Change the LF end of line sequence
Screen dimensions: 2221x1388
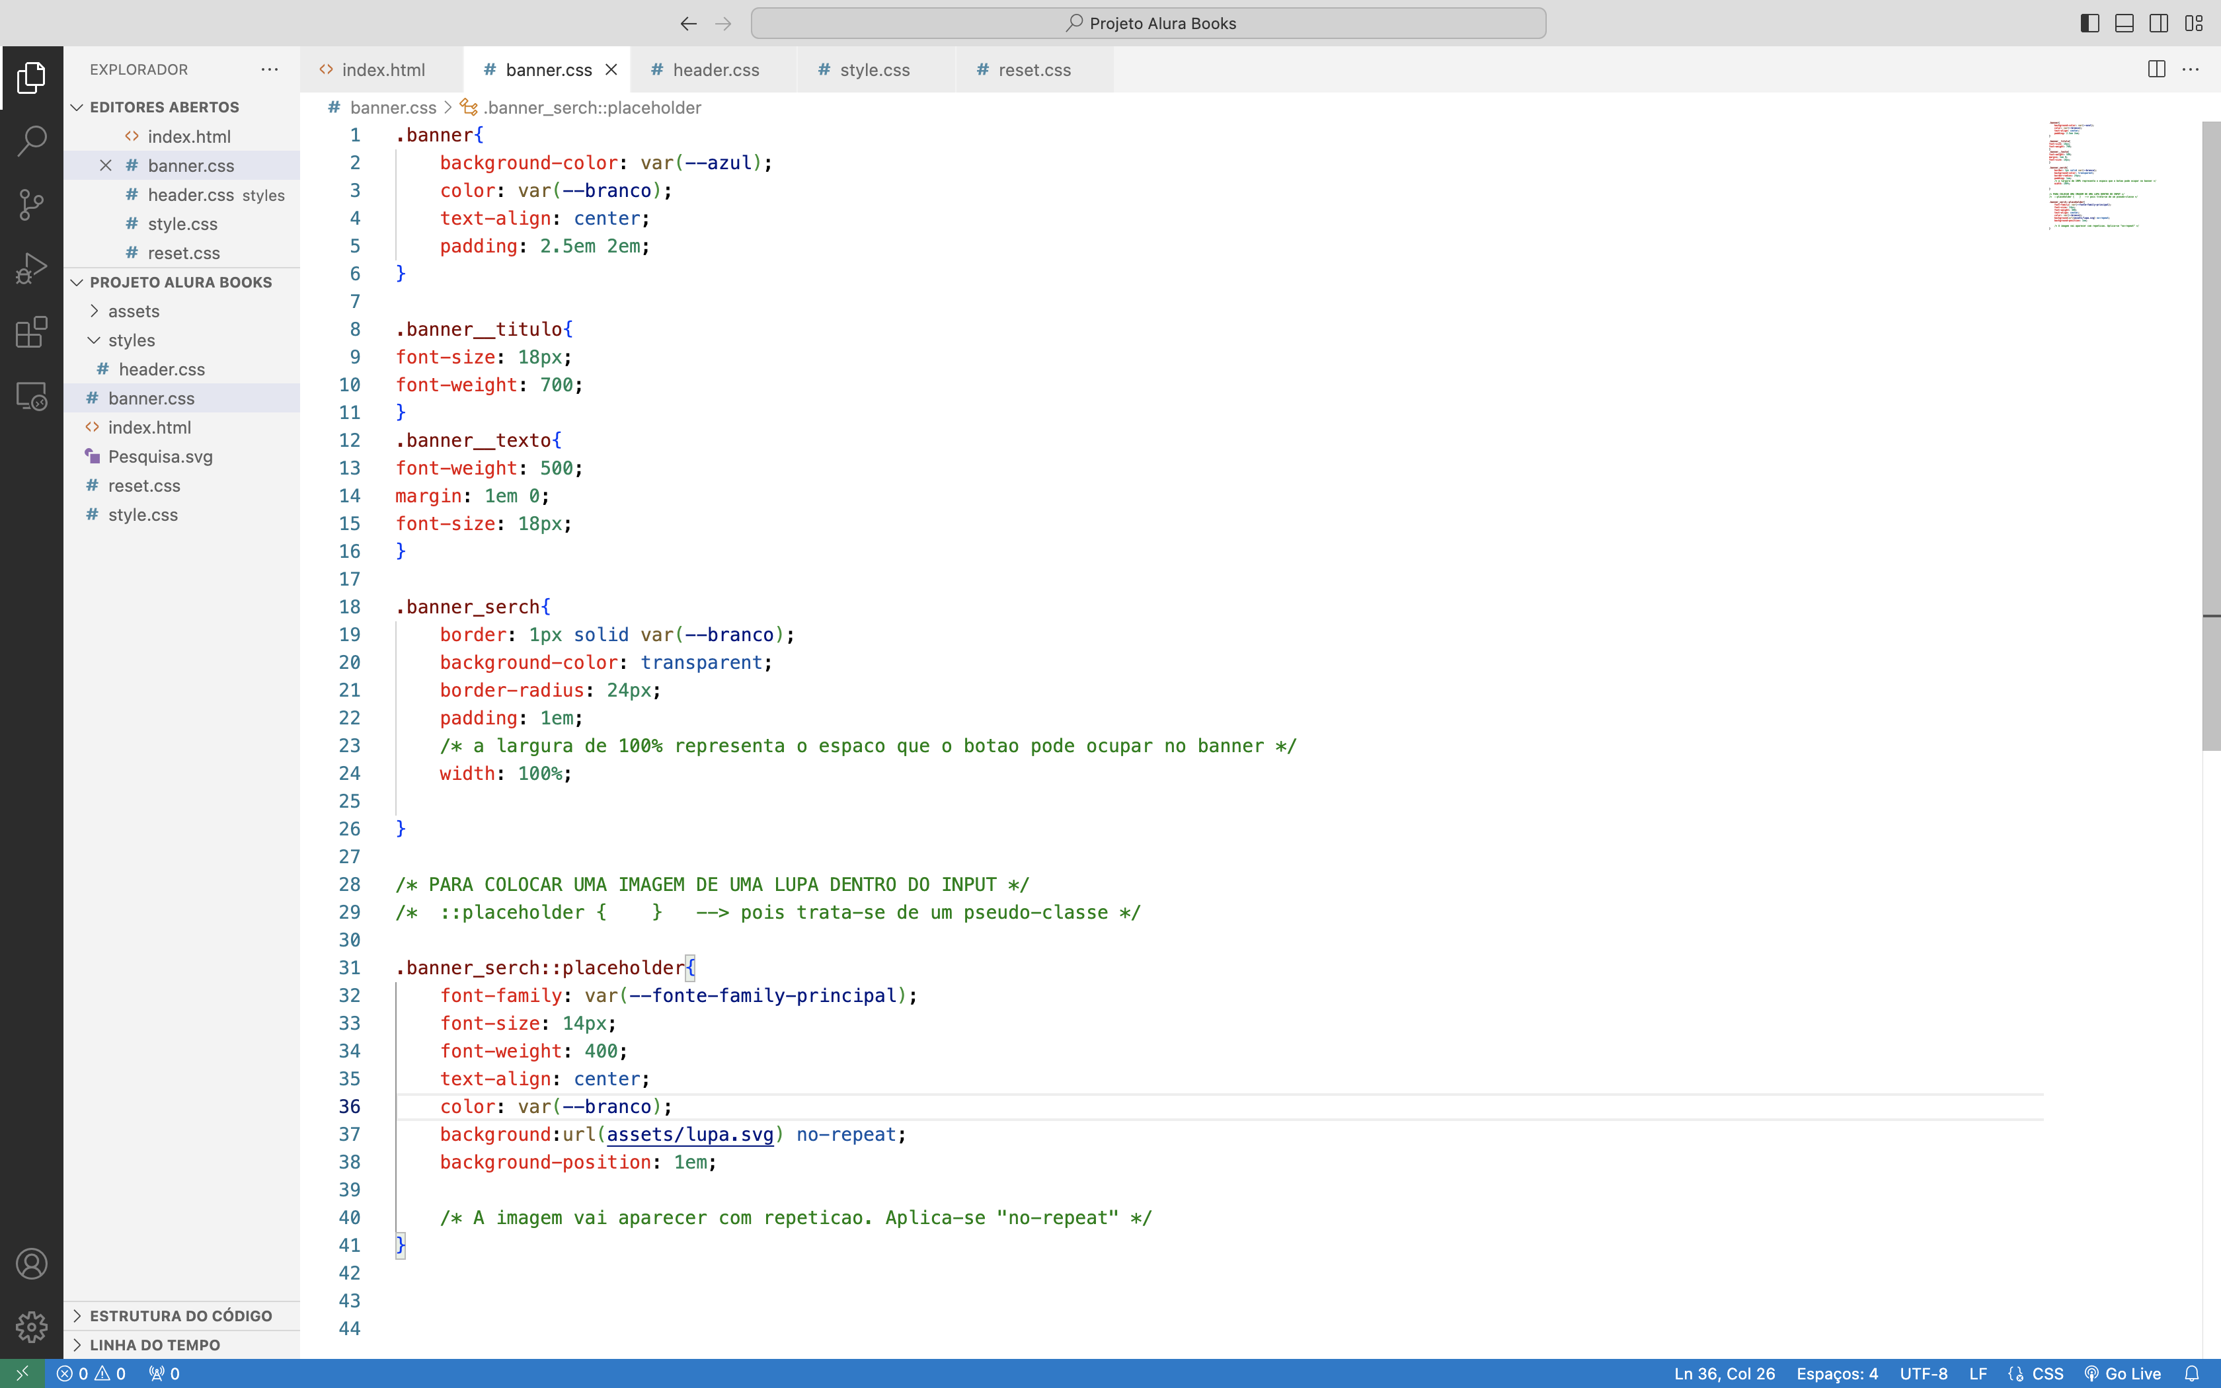pos(1978,1373)
